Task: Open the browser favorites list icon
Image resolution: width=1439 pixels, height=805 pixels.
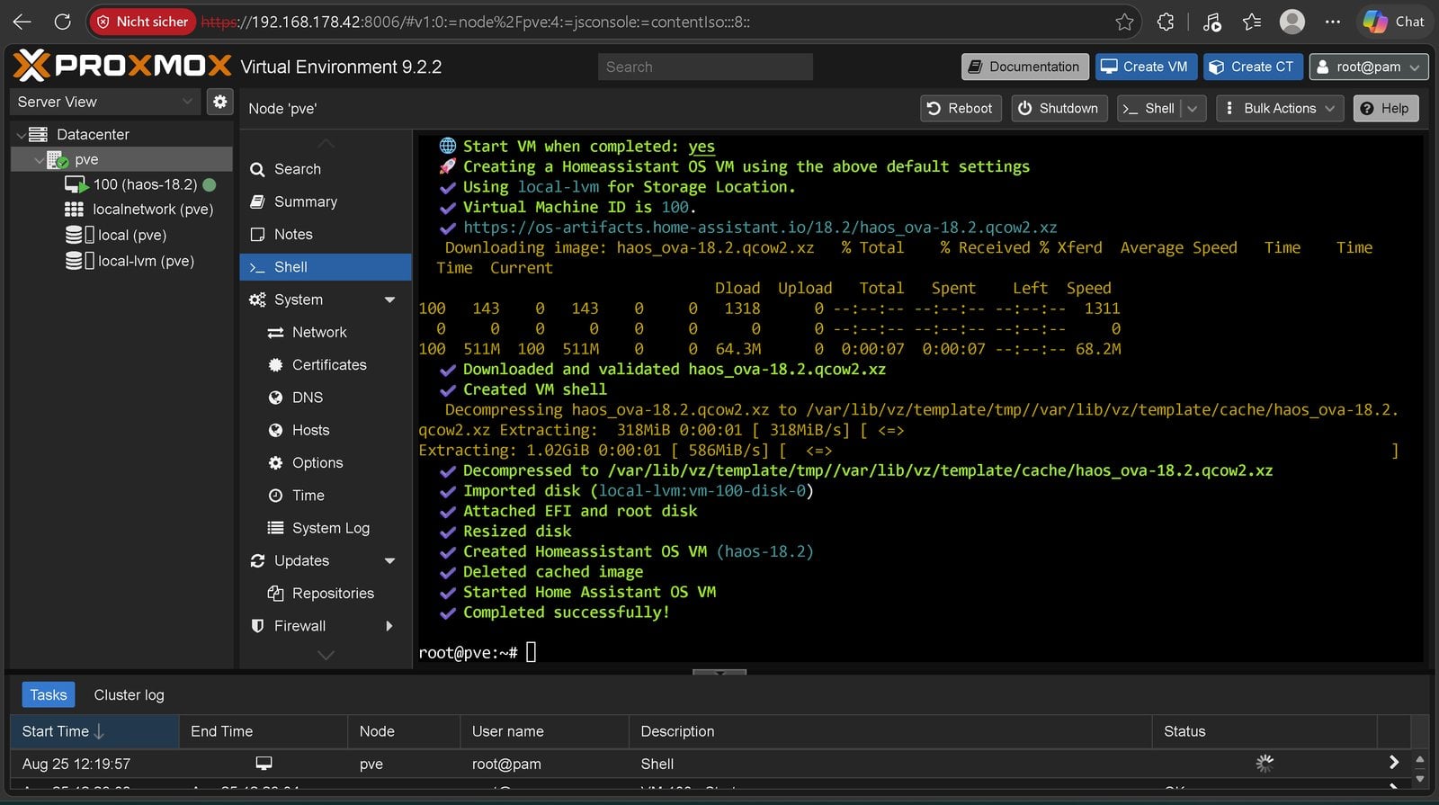Action: click(1252, 22)
